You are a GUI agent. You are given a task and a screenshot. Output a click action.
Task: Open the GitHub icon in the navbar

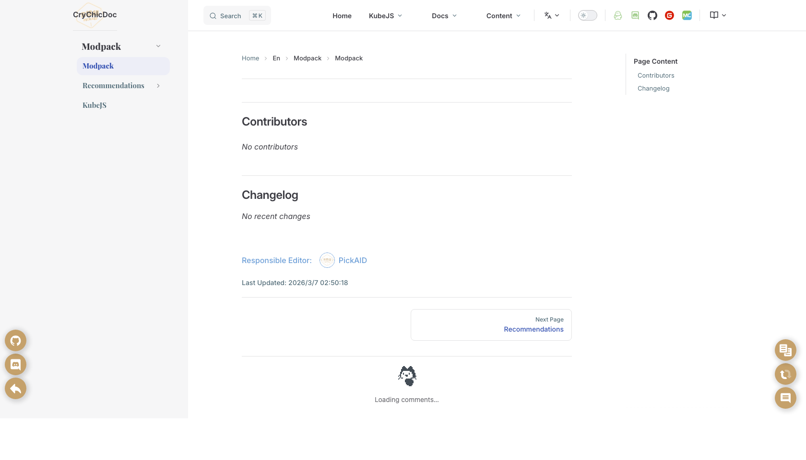[652, 15]
